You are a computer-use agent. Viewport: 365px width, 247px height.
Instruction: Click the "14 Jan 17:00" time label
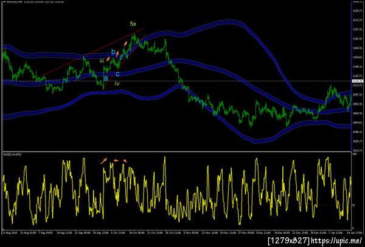point(355,232)
